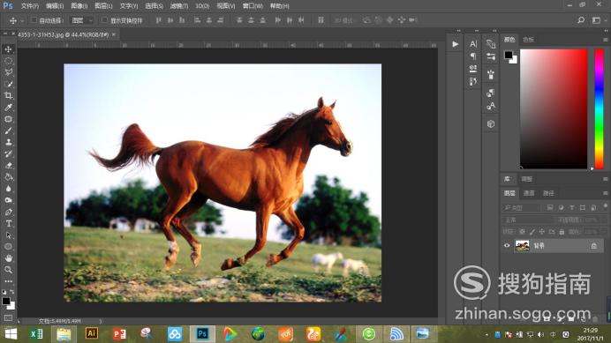
Task: Toggle the layer filter switch in Layers panel
Action: pos(605,206)
